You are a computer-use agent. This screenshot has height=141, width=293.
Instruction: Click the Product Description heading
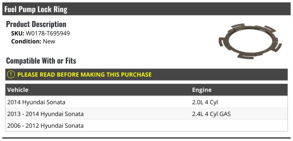[36, 24]
